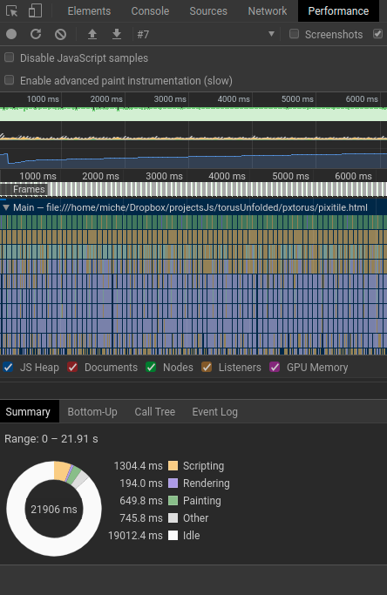Click the 3000 ms mark on lower ruler
The width and height of the screenshot is (387, 595).
(x=164, y=176)
